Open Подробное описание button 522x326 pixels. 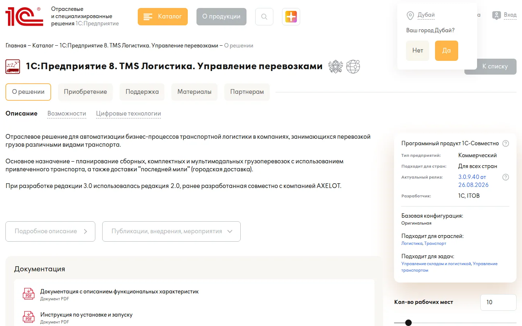click(50, 231)
